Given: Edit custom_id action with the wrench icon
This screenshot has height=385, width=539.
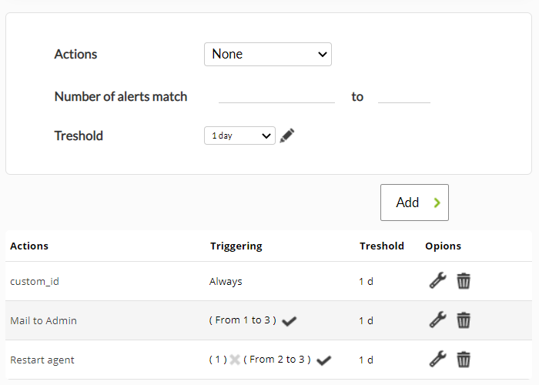Looking at the screenshot, I should coord(437,280).
